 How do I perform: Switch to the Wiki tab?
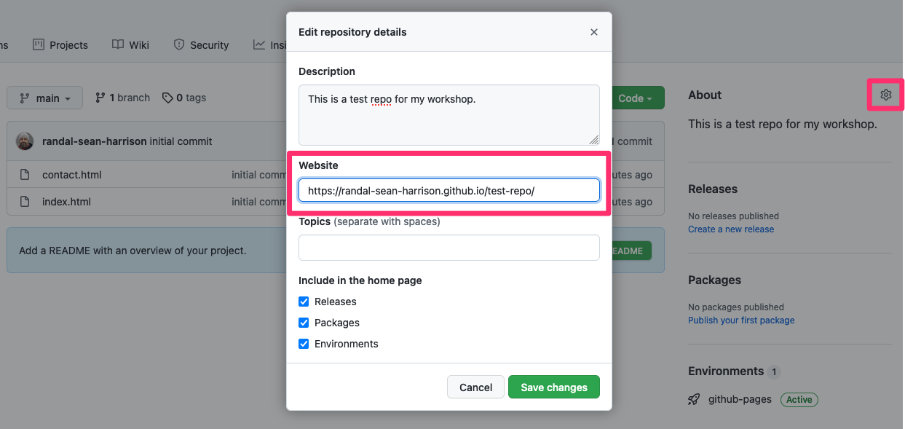click(130, 45)
